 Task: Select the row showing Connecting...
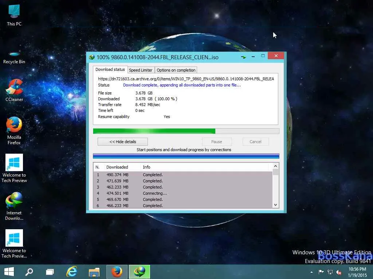pos(183,193)
